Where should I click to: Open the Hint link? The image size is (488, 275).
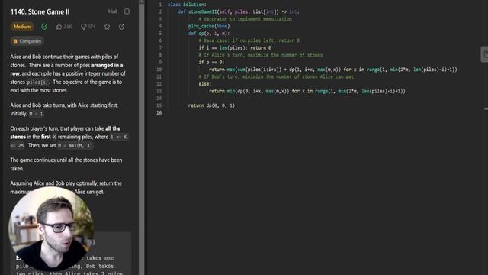coord(112,11)
